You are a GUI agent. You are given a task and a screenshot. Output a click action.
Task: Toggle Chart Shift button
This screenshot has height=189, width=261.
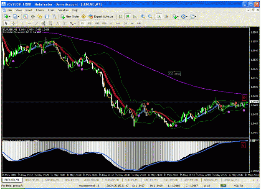[x=166, y=16]
